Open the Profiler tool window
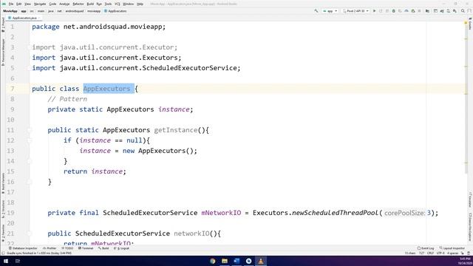Screen dimensions: 473x266 (50, 248)
